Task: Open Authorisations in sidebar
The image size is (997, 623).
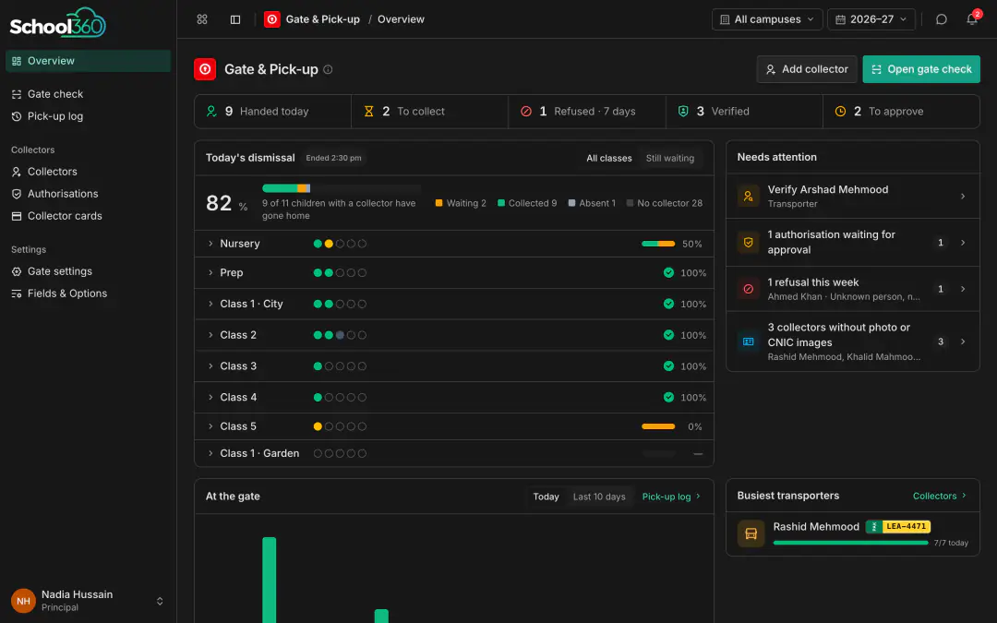Action: pos(88,194)
